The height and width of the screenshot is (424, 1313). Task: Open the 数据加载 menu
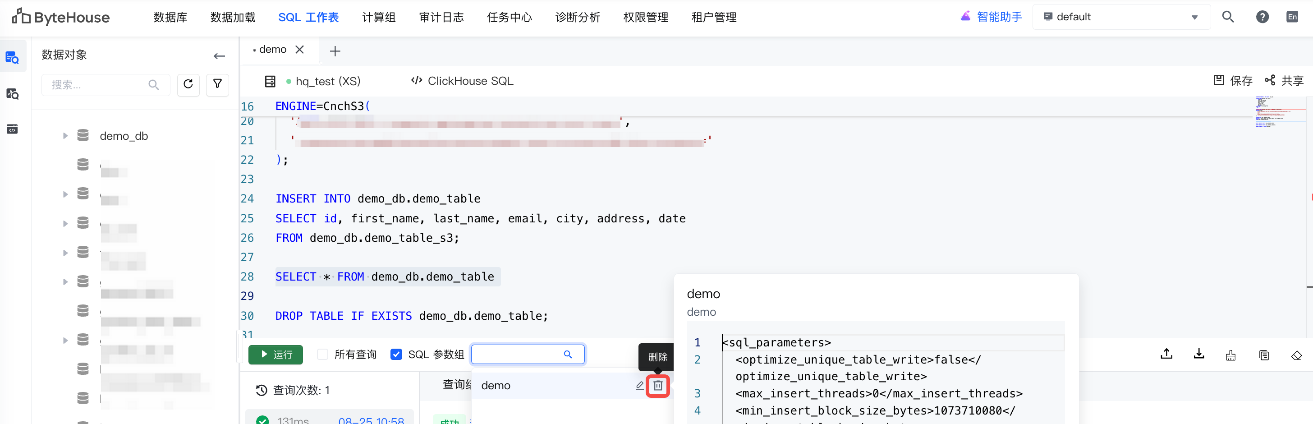(233, 17)
